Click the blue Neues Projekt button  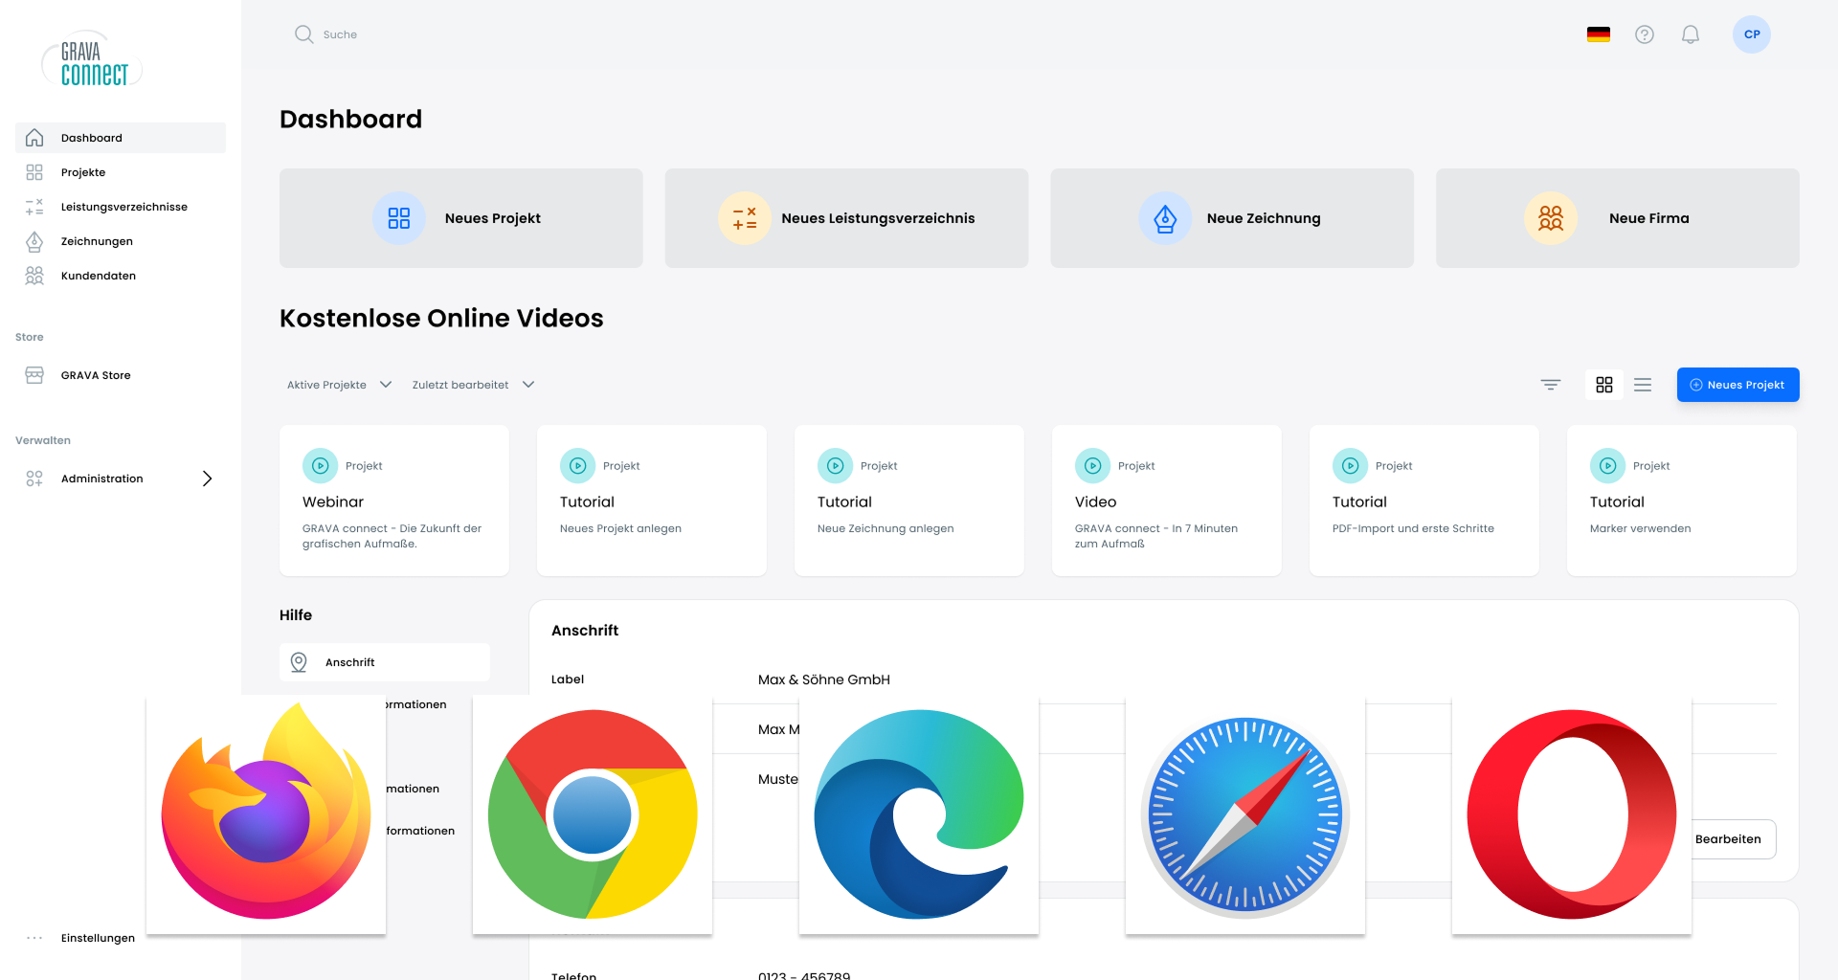(1737, 385)
